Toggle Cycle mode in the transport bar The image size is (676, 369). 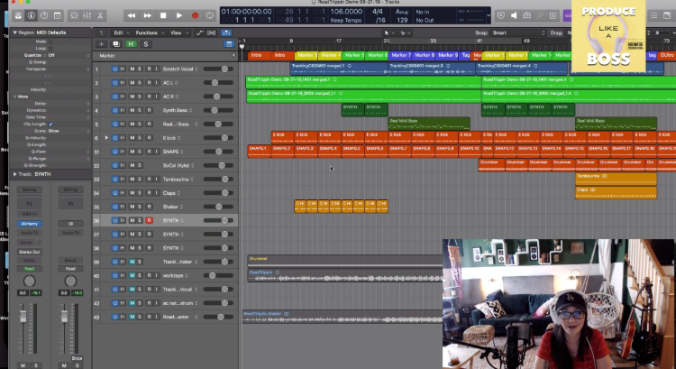click(x=210, y=15)
